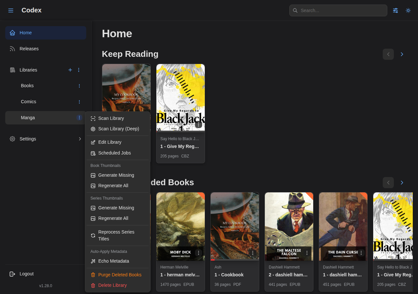The image size is (418, 294).
Task: Click Generate Missing under Book Thumbnails
Action: 118,175
